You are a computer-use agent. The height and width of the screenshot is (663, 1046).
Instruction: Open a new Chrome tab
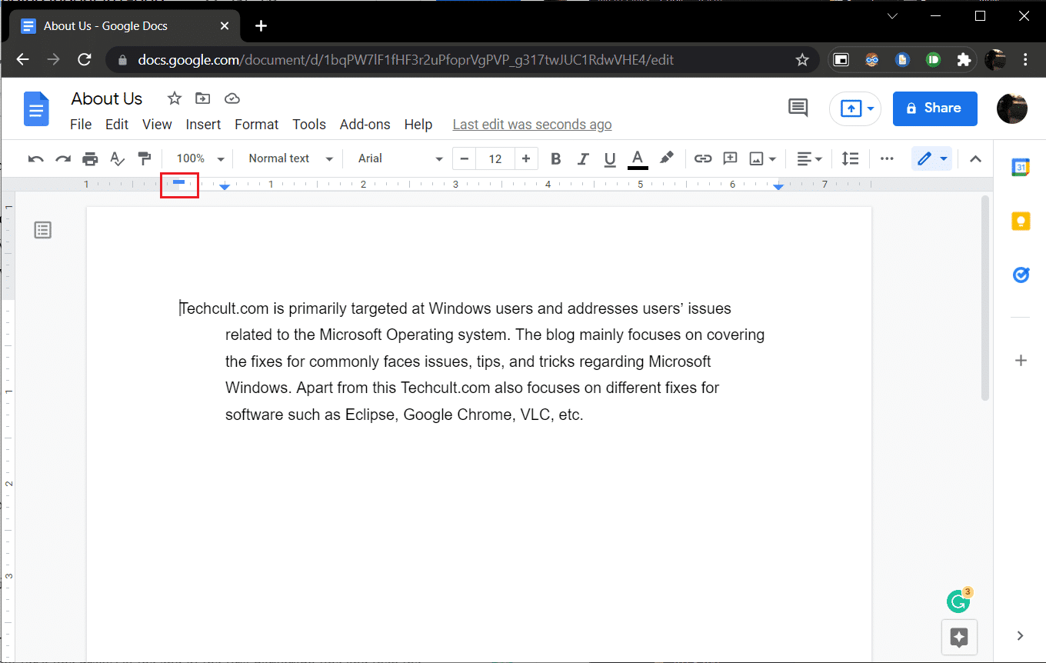pyautogui.click(x=261, y=25)
